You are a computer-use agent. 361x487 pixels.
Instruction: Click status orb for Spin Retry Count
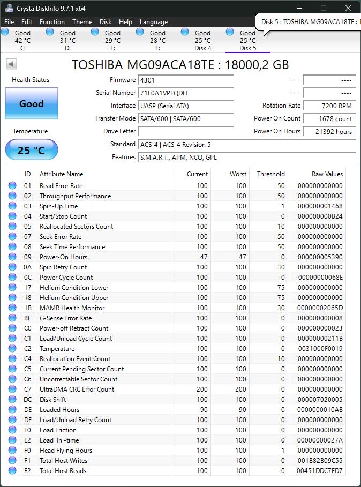(x=12, y=267)
